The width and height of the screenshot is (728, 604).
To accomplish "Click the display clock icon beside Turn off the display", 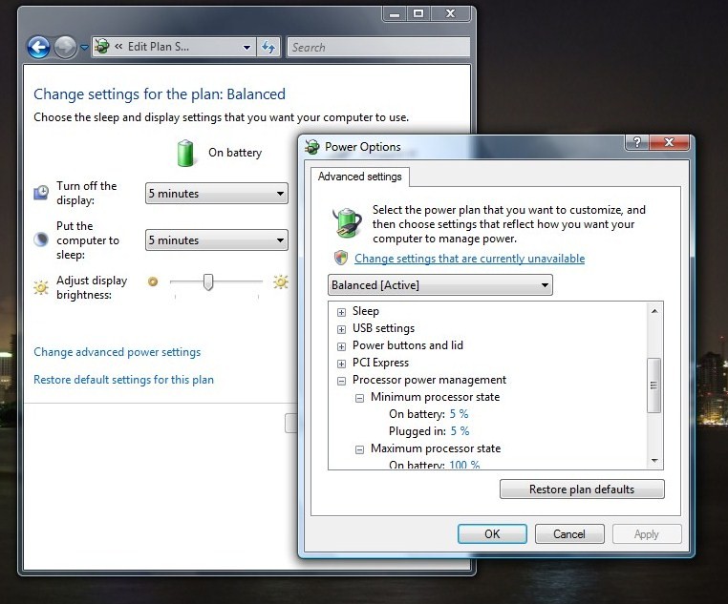I will 41,193.
